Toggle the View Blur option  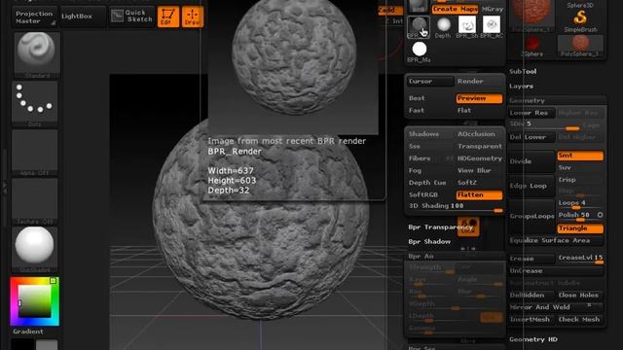coord(479,170)
